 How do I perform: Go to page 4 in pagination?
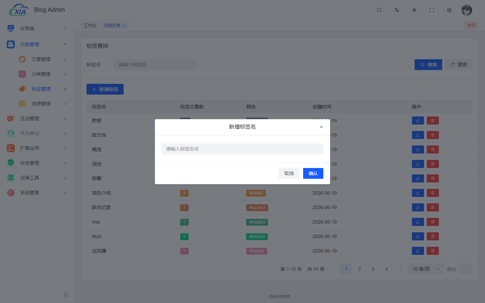(x=387, y=269)
